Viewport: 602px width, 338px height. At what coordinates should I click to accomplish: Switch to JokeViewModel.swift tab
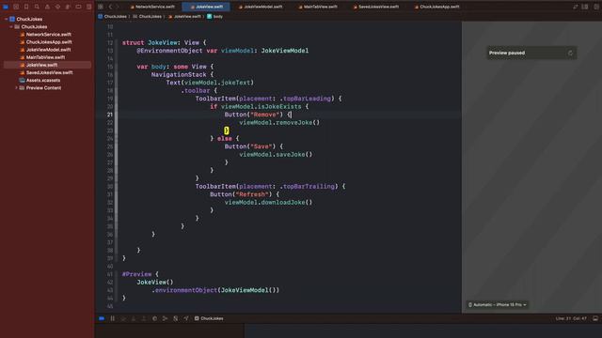[261, 7]
